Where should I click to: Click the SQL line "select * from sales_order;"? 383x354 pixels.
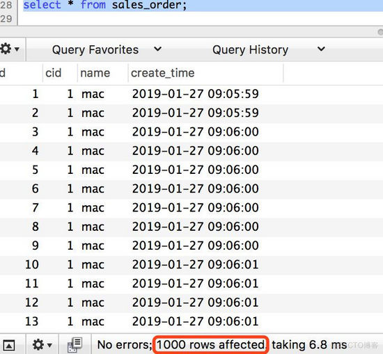[x=105, y=5]
